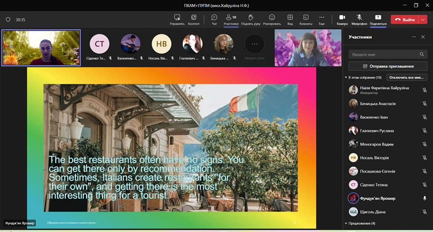This screenshot has width=433, height=232.
Task: Collapse the В этом собрании section
Action: [x=346, y=77]
